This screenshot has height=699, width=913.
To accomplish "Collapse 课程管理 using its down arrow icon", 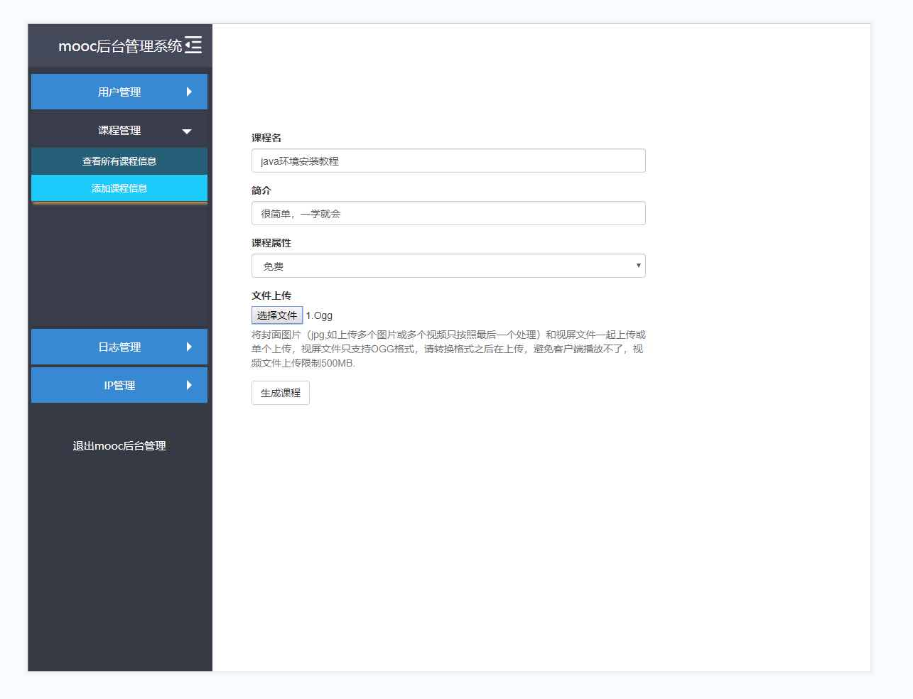I will [187, 130].
